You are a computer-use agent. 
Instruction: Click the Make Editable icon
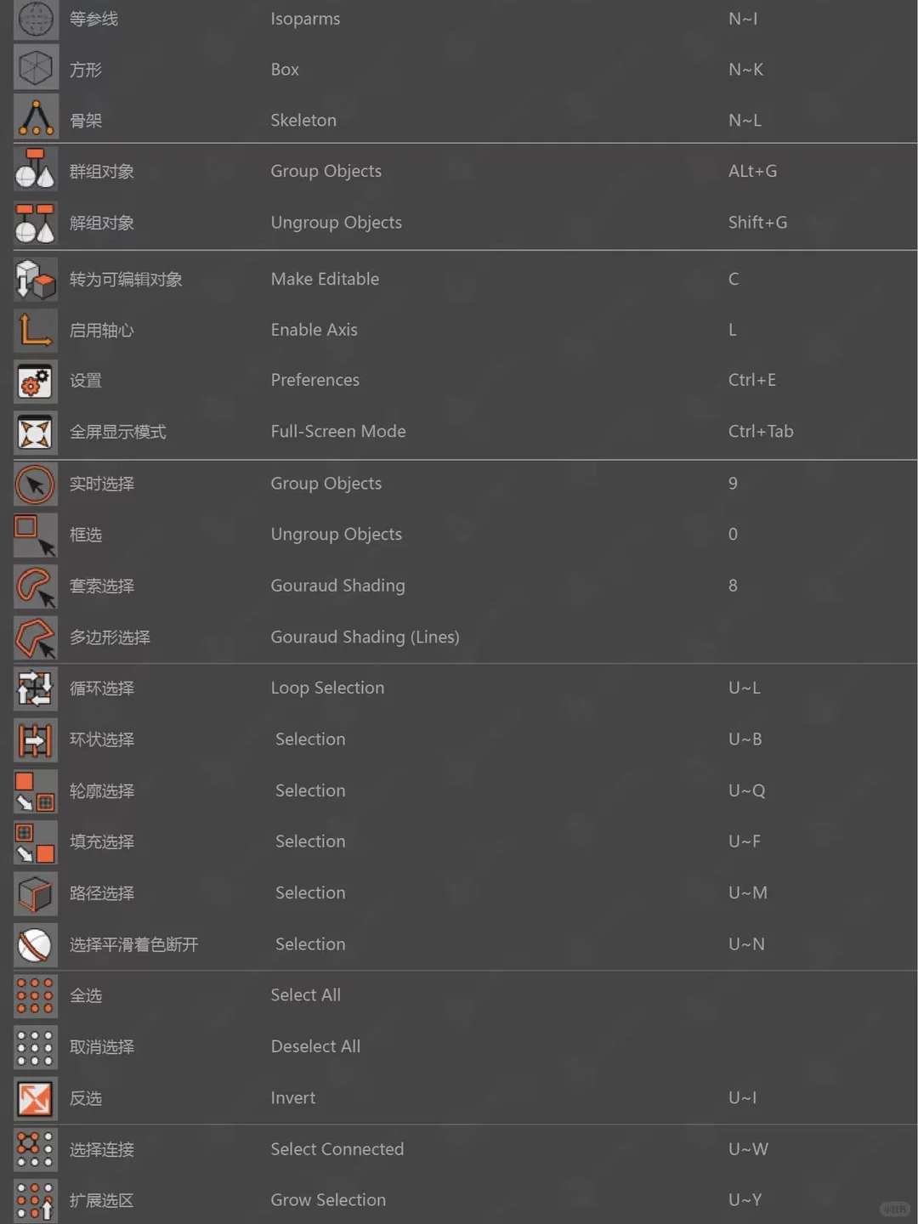(36, 279)
